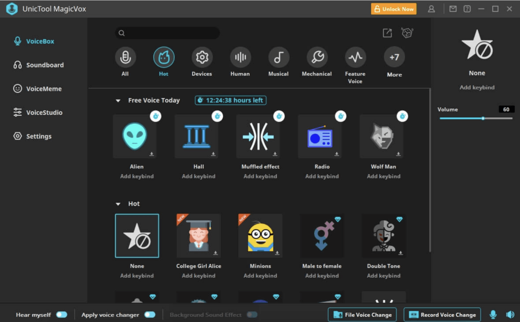Start Record Voice Change
Viewport: 520px width, 322px height.
click(x=442, y=314)
